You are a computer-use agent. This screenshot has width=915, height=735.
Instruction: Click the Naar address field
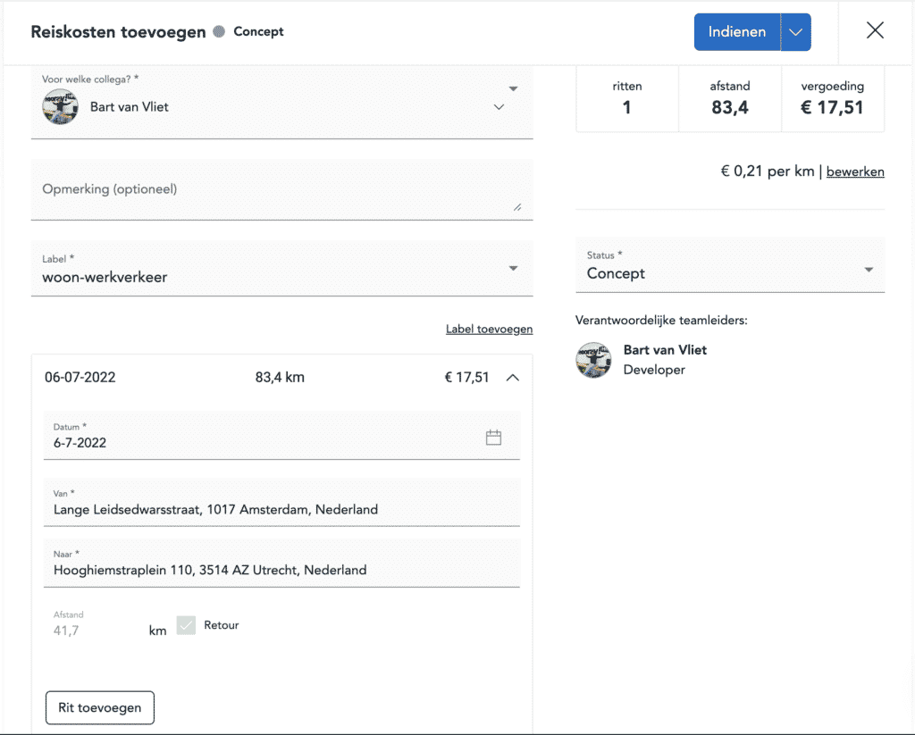pyautogui.click(x=281, y=570)
